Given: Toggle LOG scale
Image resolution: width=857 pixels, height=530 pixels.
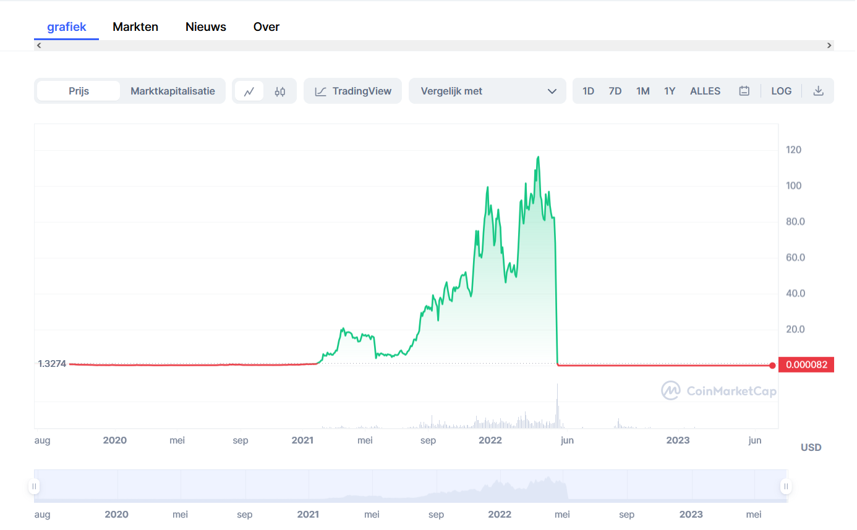Looking at the screenshot, I should [x=782, y=91].
